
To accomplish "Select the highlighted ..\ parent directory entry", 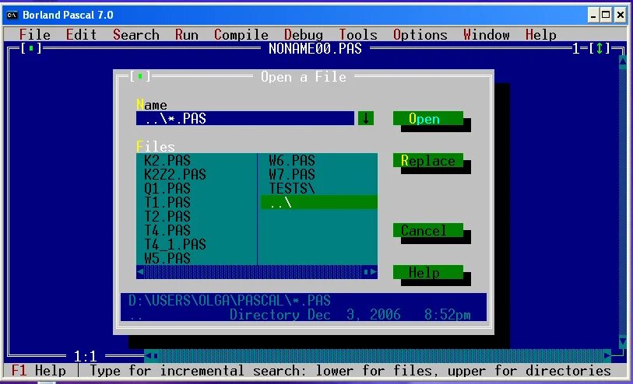I will pos(319,202).
